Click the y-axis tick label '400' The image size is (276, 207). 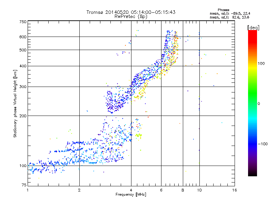point(23,66)
